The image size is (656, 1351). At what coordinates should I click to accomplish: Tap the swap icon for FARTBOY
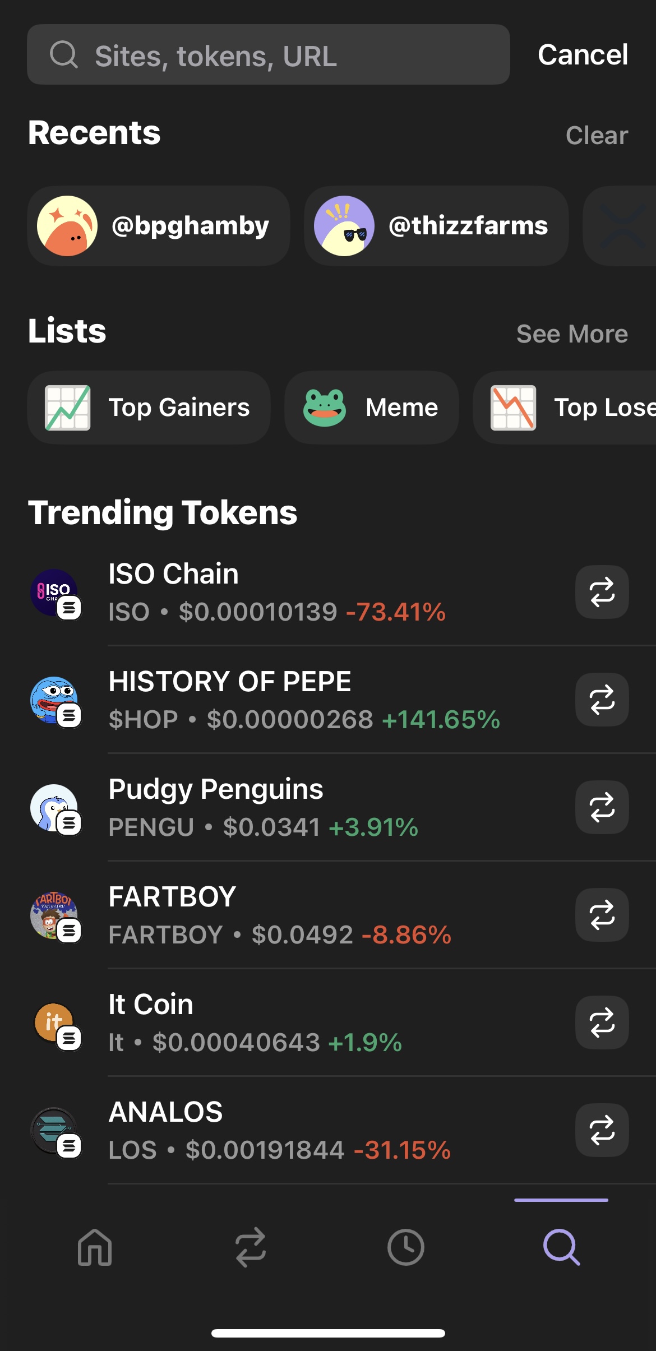(602, 915)
